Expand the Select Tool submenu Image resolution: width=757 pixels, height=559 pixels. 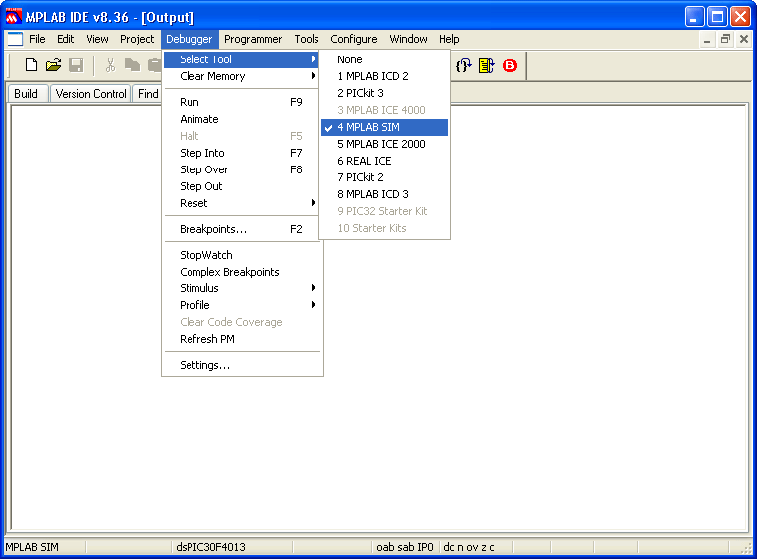tap(241, 59)
